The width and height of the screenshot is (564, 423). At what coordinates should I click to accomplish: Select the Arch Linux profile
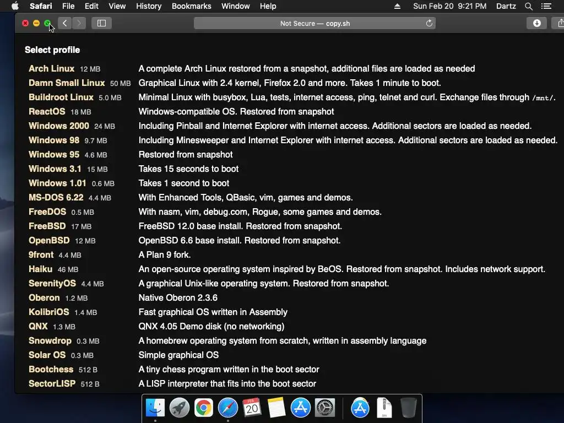point(51,68)
